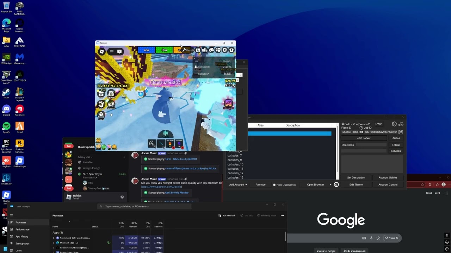This screenshot has height=253, width=451.
Task: Open Task Manager Startup apps tab
Action: [29, 244]
